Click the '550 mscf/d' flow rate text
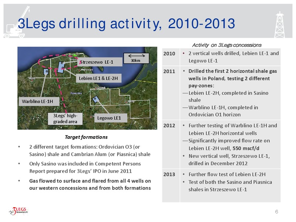Screen dimensions: 296x222 [x=246, y=148]
